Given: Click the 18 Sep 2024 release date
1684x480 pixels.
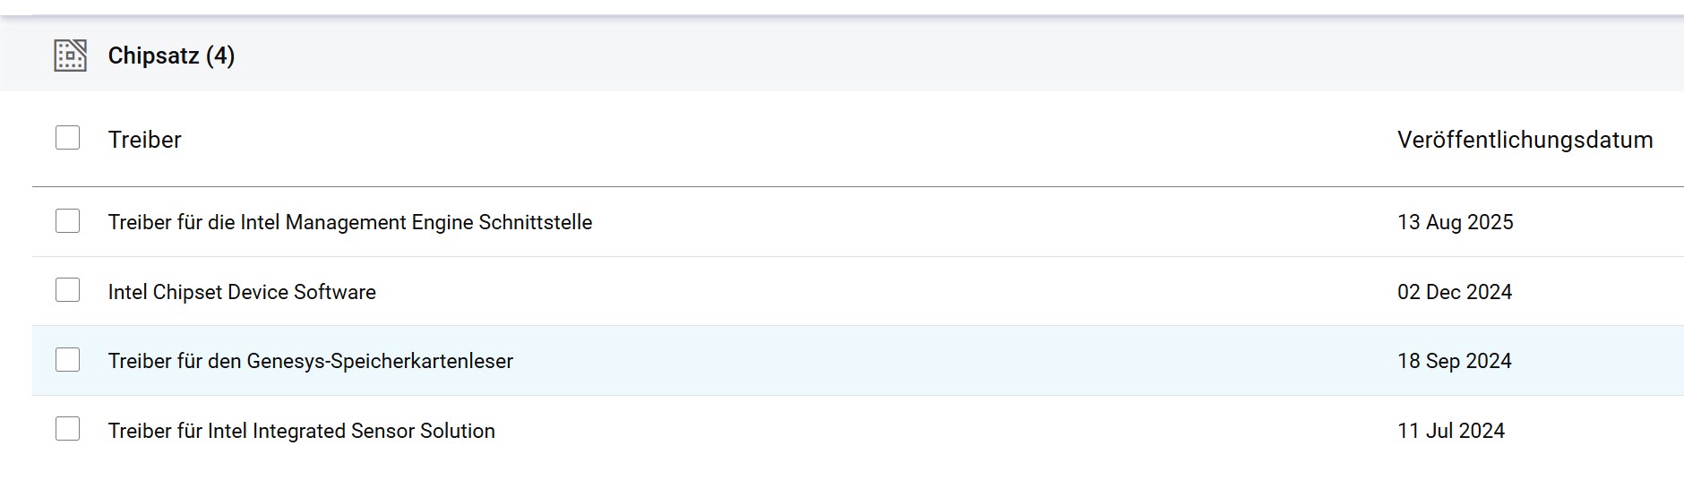Looking at the screenshot, I should (1454, 361).
